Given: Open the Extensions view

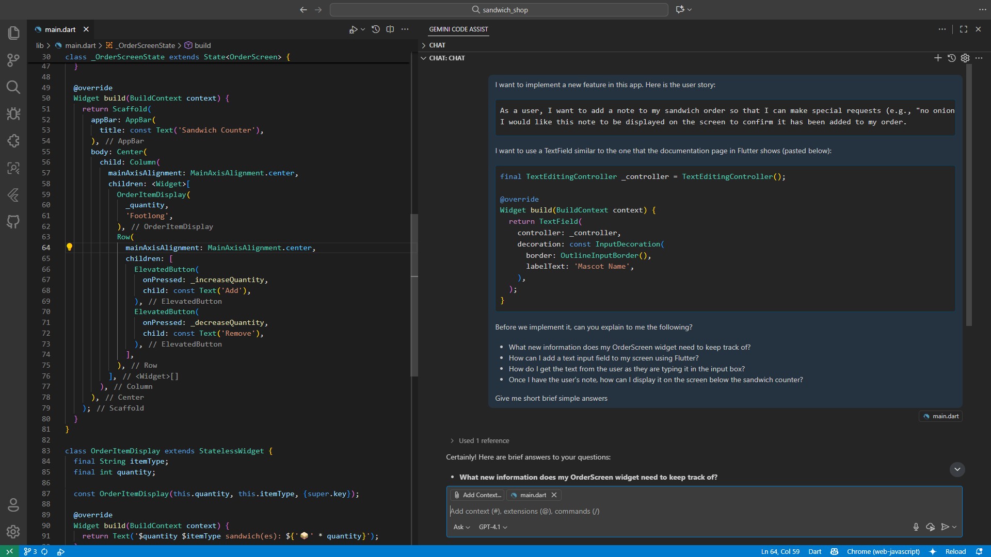Looking at the screenshot, I should (14, 141).
